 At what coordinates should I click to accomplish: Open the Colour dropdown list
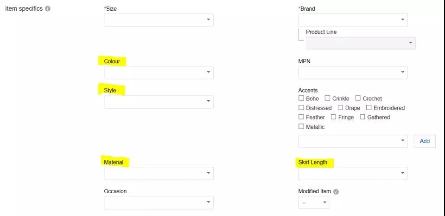coord(159,72)
